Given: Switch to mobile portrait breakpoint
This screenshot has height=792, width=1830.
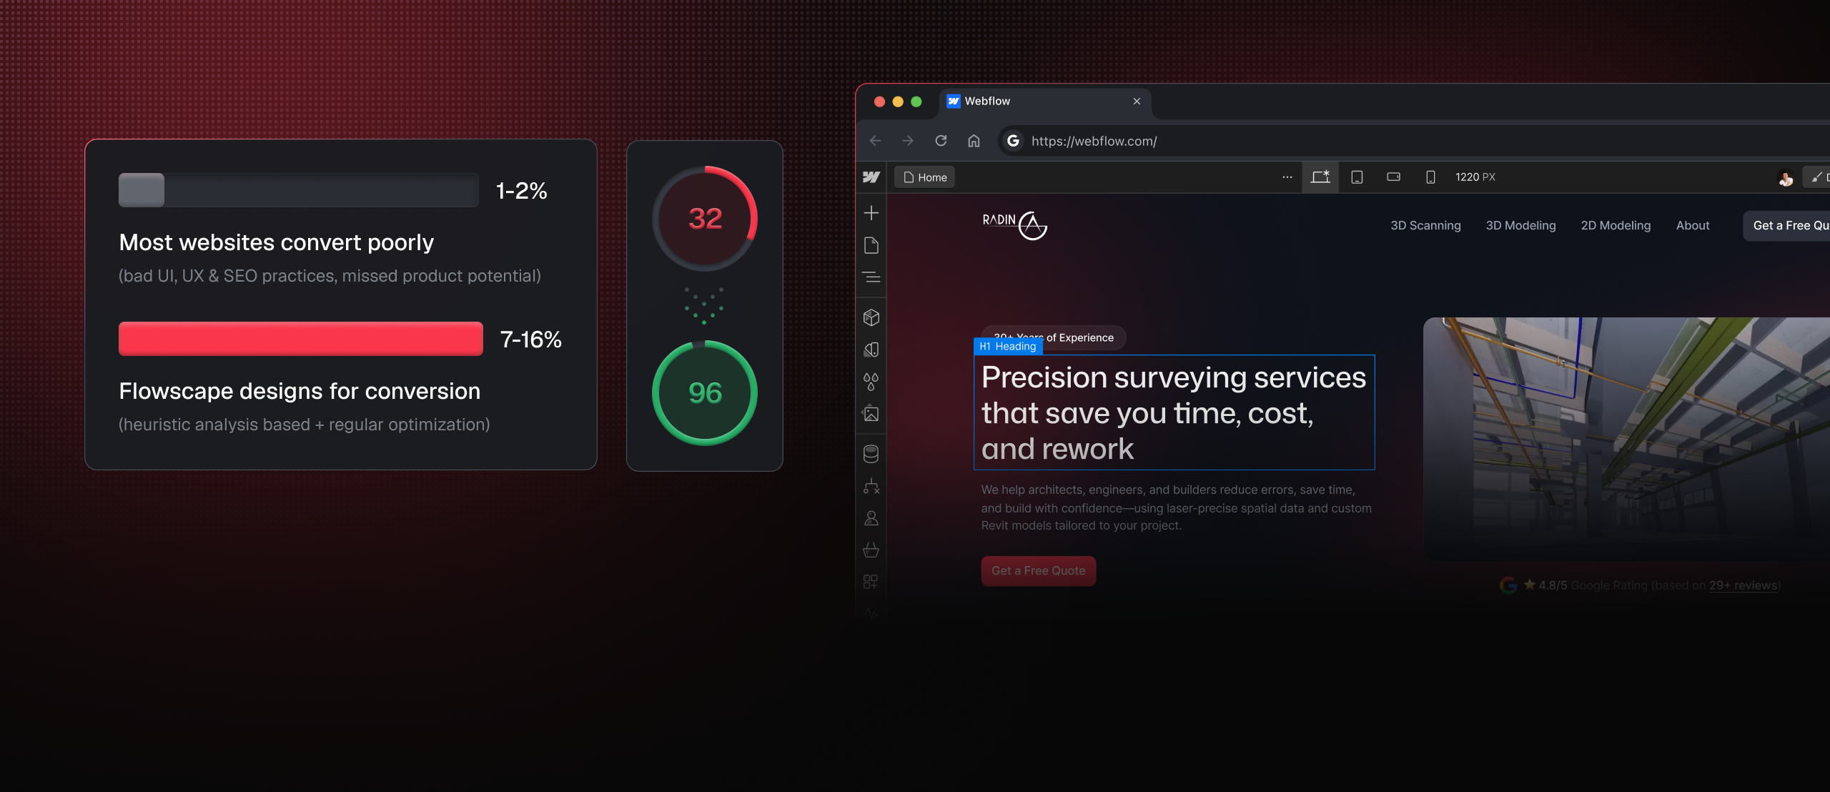Looking at the screenshot, I should pyautogui.click(x=1430, y=177).
